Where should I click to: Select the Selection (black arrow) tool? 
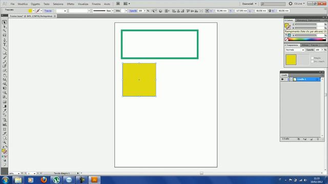point(5,22)
